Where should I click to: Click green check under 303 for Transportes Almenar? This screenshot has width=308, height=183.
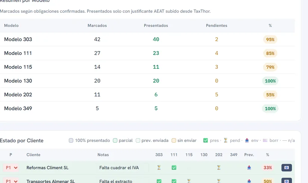(159, 181)
